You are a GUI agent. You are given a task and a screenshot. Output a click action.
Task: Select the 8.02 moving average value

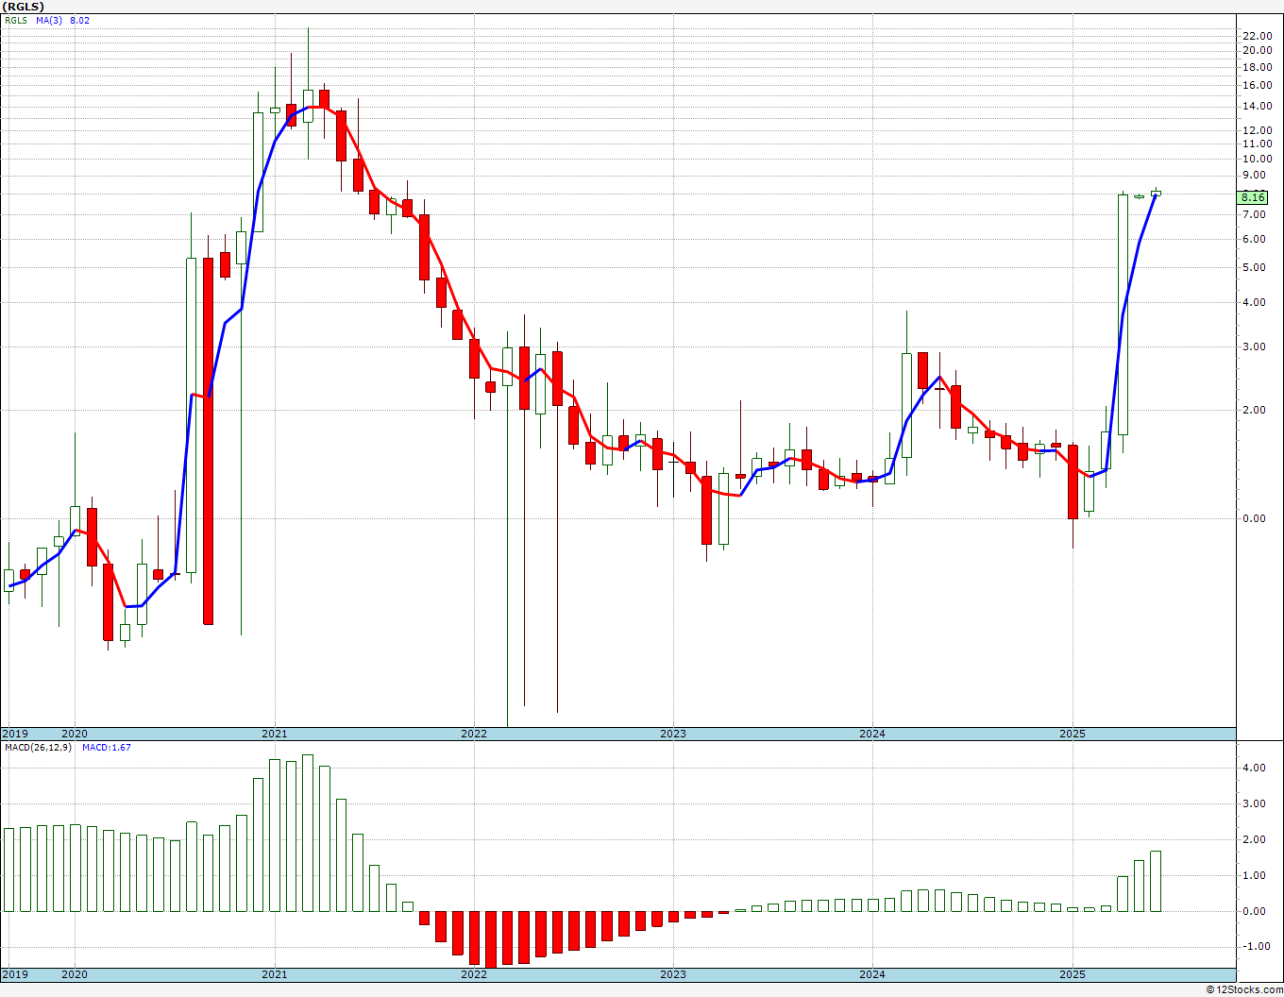coord(80,20)
